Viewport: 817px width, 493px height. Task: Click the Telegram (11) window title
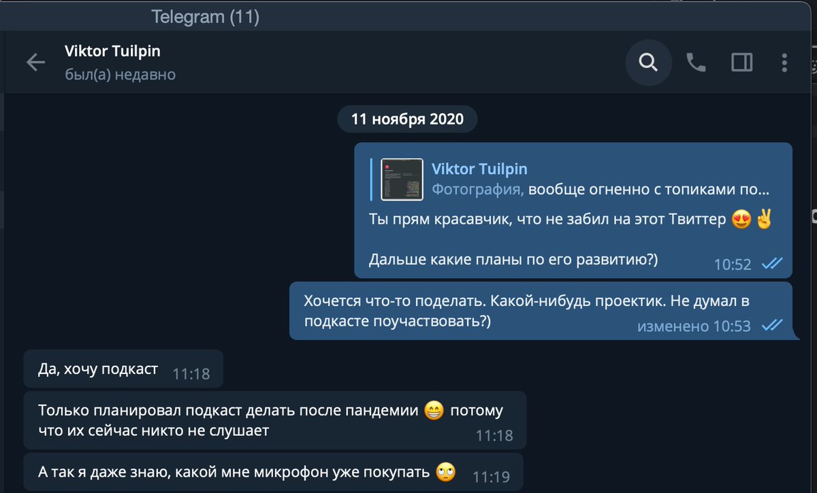(205, 16)
